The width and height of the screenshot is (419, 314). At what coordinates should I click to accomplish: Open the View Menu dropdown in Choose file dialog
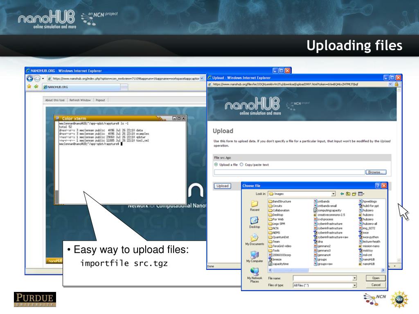point(361,194)
